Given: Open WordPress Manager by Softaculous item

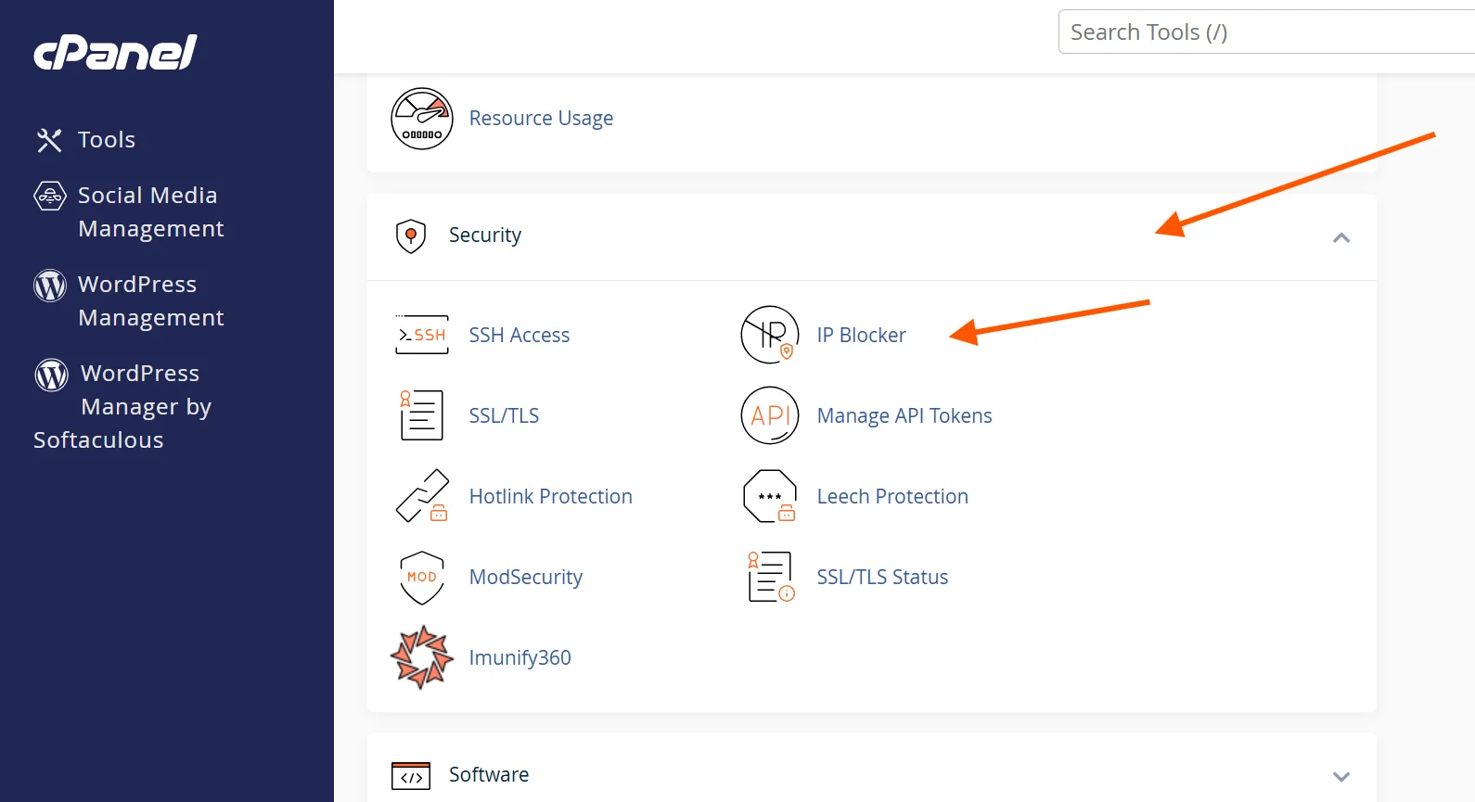Looking at the screenshot, I should pos(123,407).
